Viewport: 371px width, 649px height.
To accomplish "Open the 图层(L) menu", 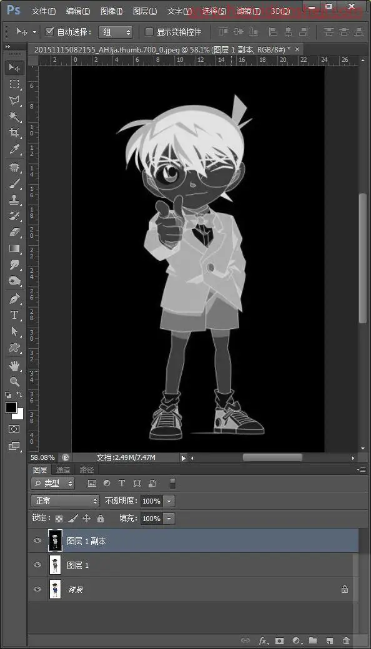I will click(x=146, y=11).
